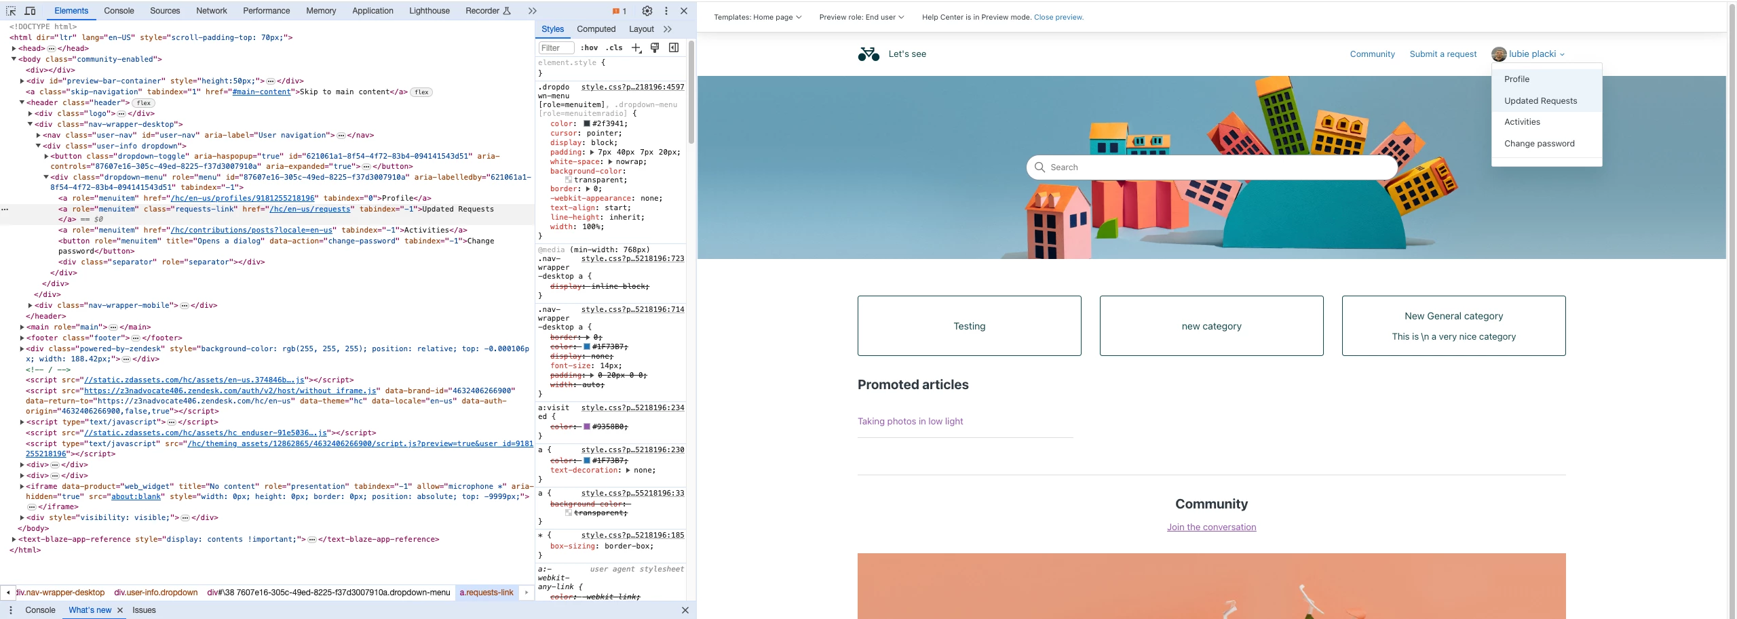This screenshot has height=619, width=1737.
Task: Click ellipsis badge in preview-bar-container div
Action: (x=271, y=81)
